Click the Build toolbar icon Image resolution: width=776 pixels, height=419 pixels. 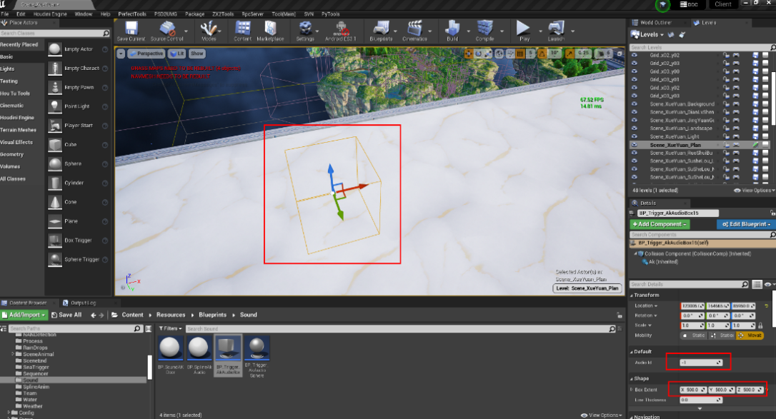point(452,28)
